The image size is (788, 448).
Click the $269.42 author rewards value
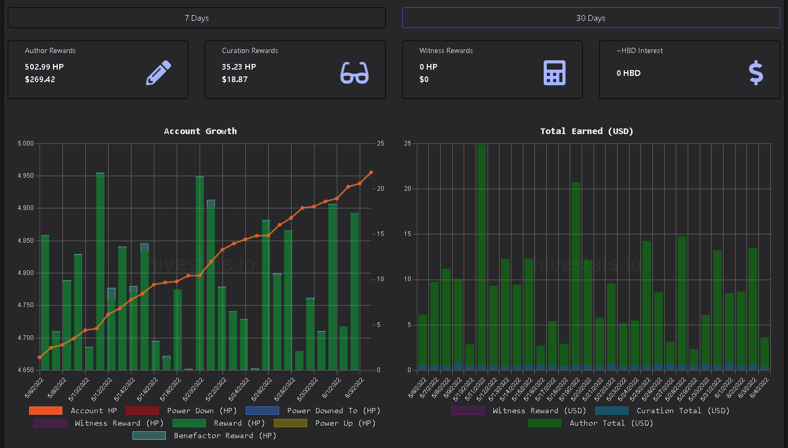click(40, 80)
